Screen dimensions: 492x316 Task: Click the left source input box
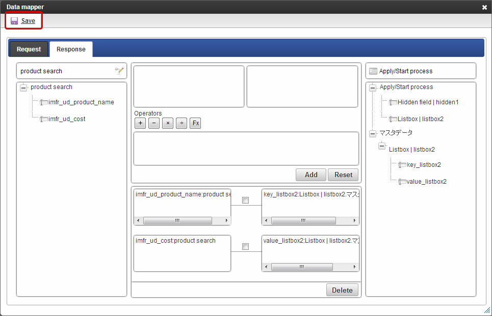[189, 87]
